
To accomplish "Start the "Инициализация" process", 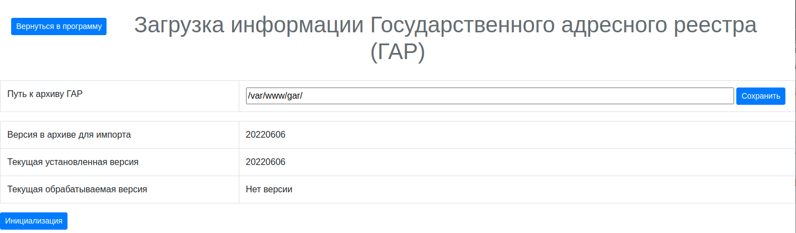I will 33,221.
